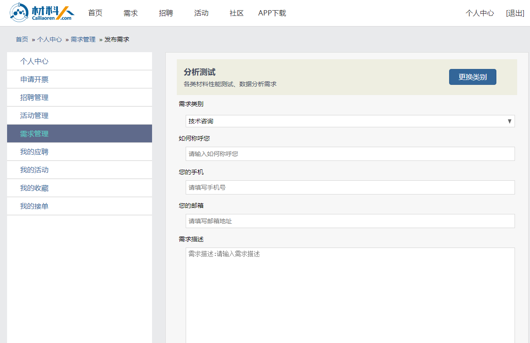Screen dimensions: 530x343
Task: Open 申请开票 in the sidebar
Action: [34, 80]
